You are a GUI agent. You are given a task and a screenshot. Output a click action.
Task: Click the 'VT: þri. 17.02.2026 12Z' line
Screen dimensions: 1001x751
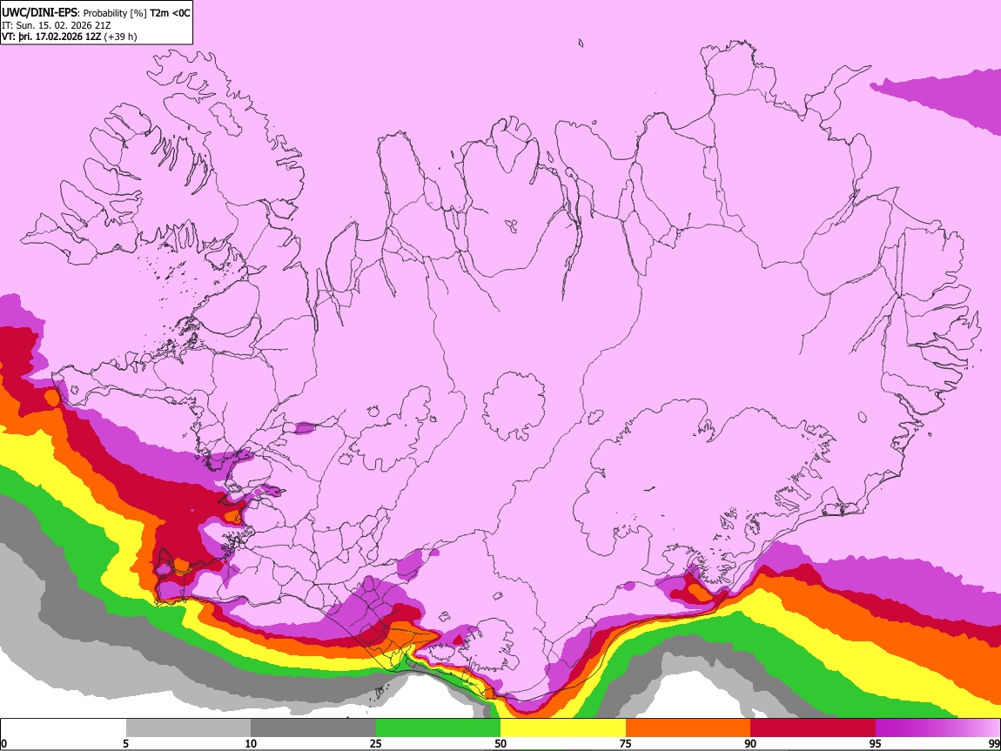pyautogui.click(x=51, y=37)
